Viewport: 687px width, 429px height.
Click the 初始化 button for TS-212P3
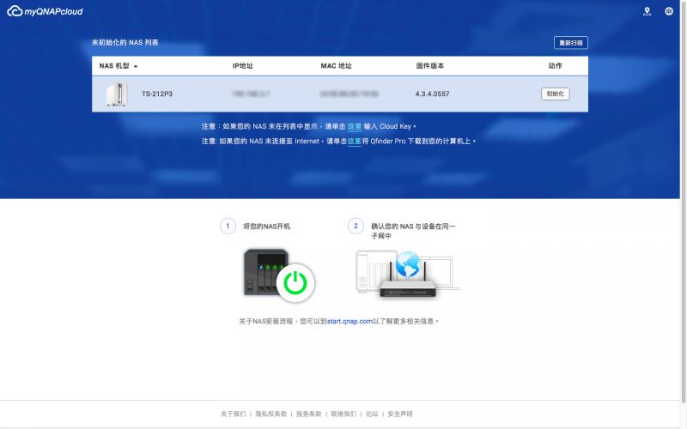click(555, 94)
